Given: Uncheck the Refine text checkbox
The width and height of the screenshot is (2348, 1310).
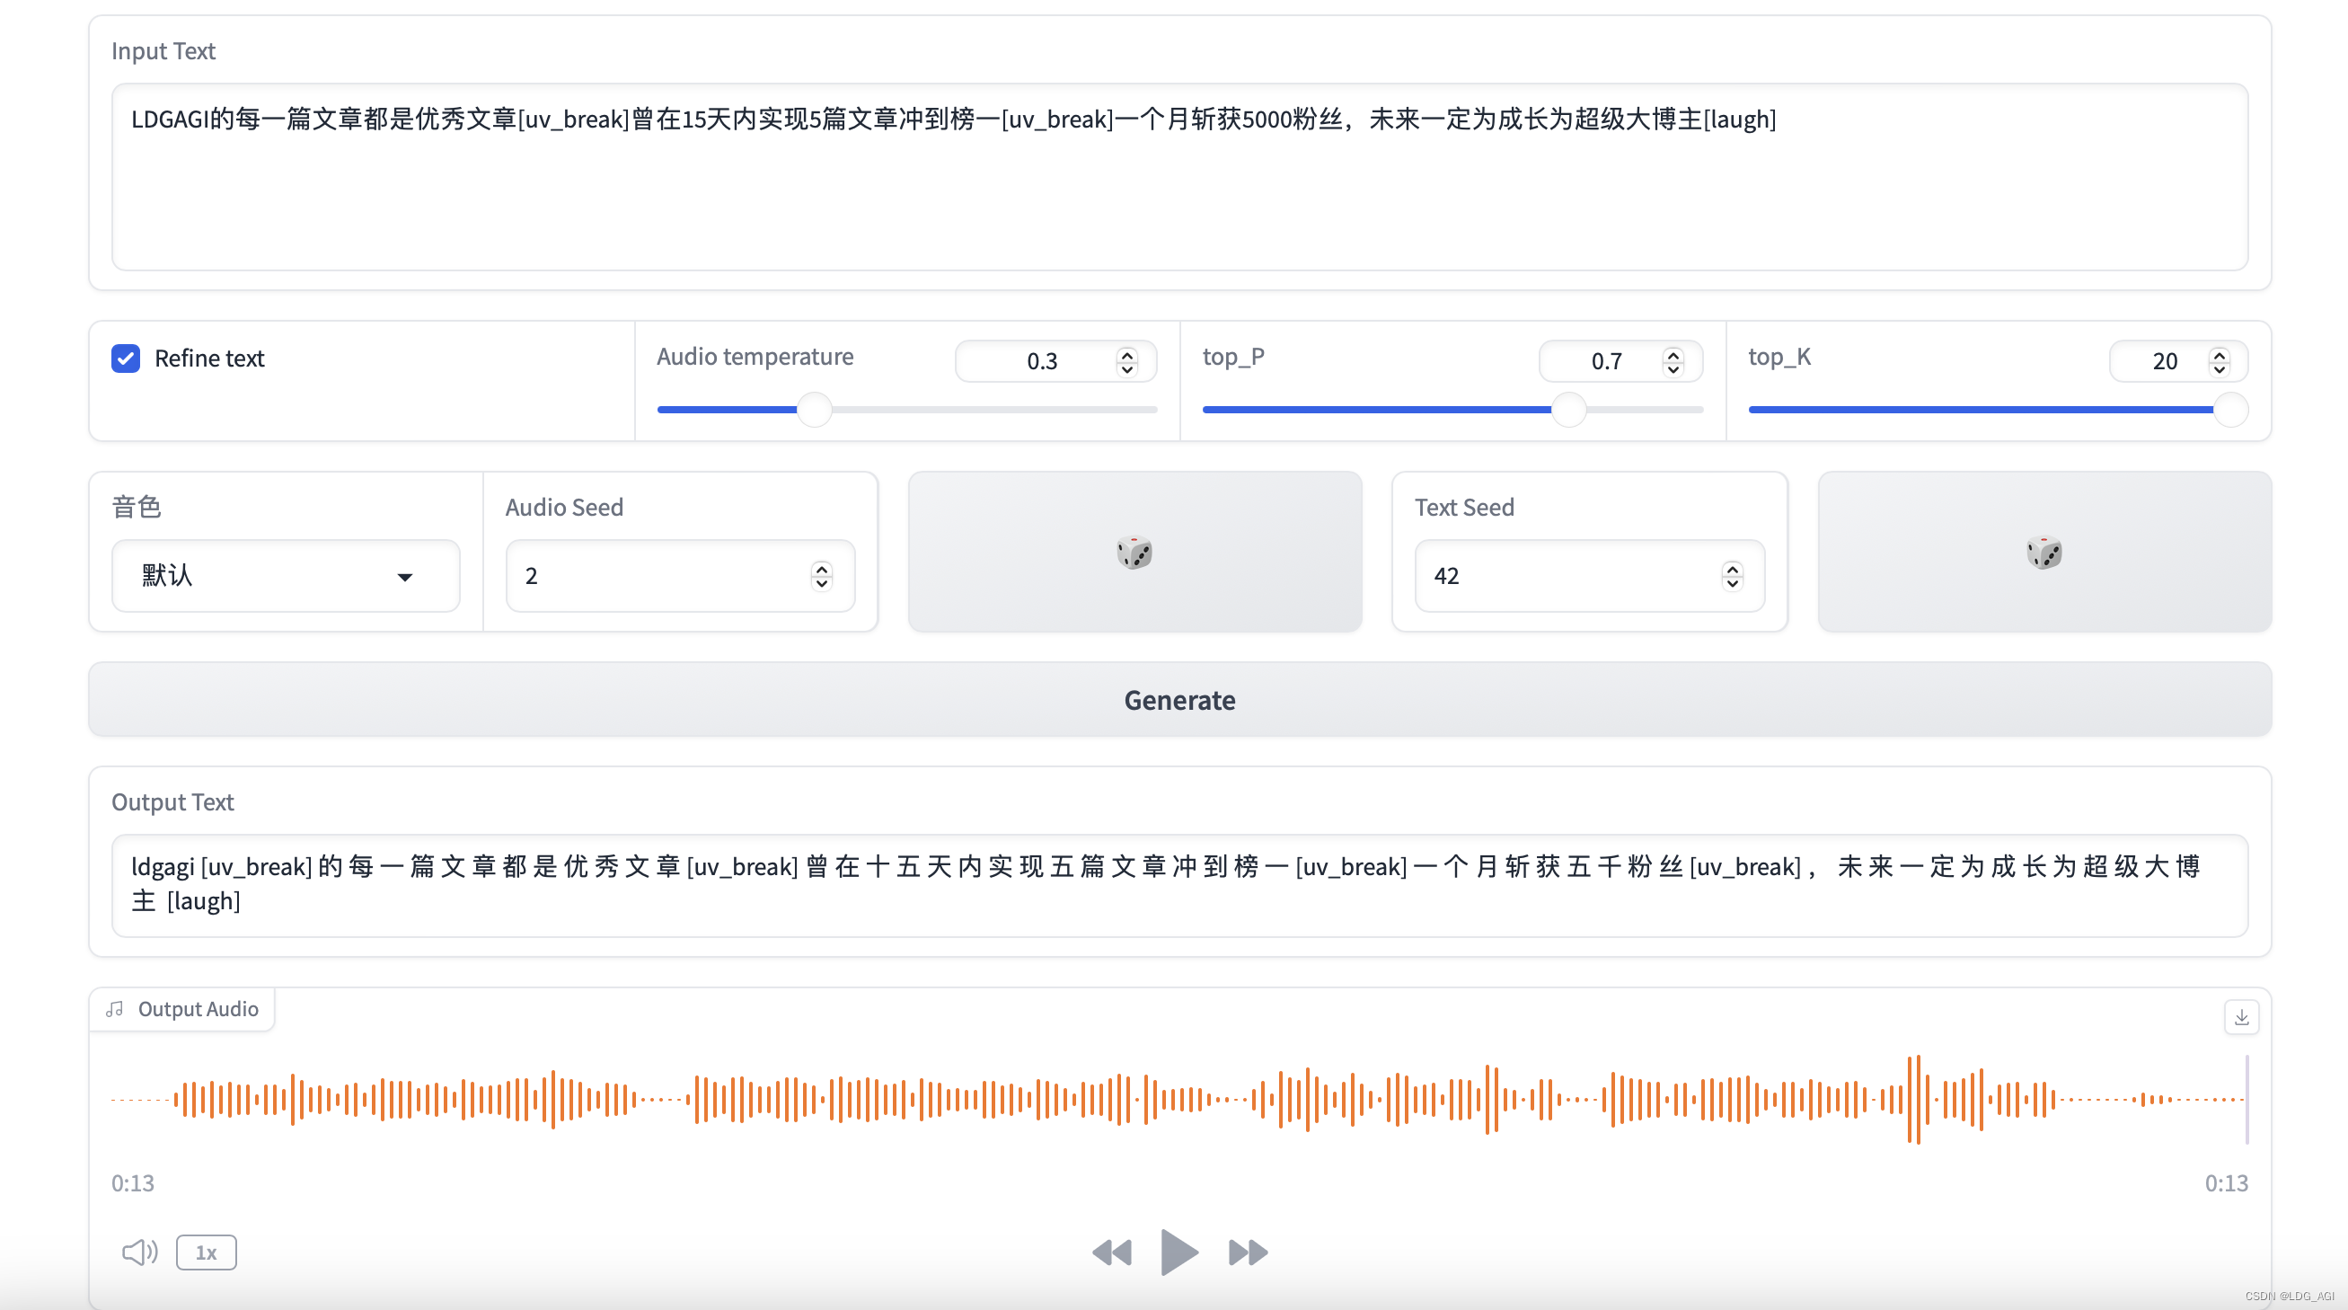Looking at the screenshot, I should 126,358.
